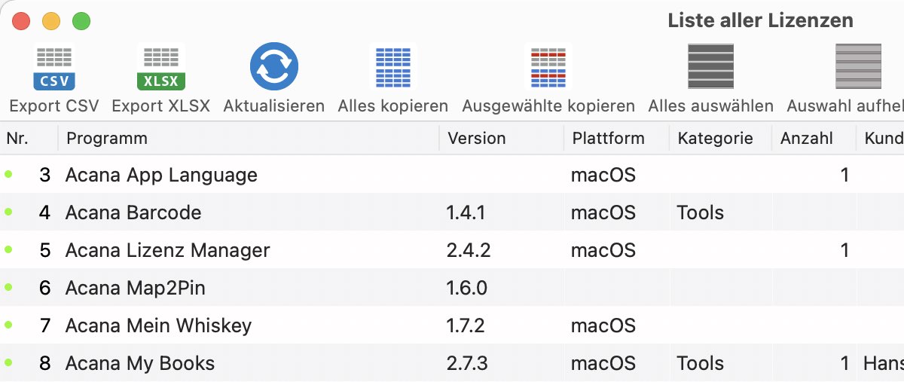
Task: Click the Auswahl aufheben icon
Action: [858, 66]
